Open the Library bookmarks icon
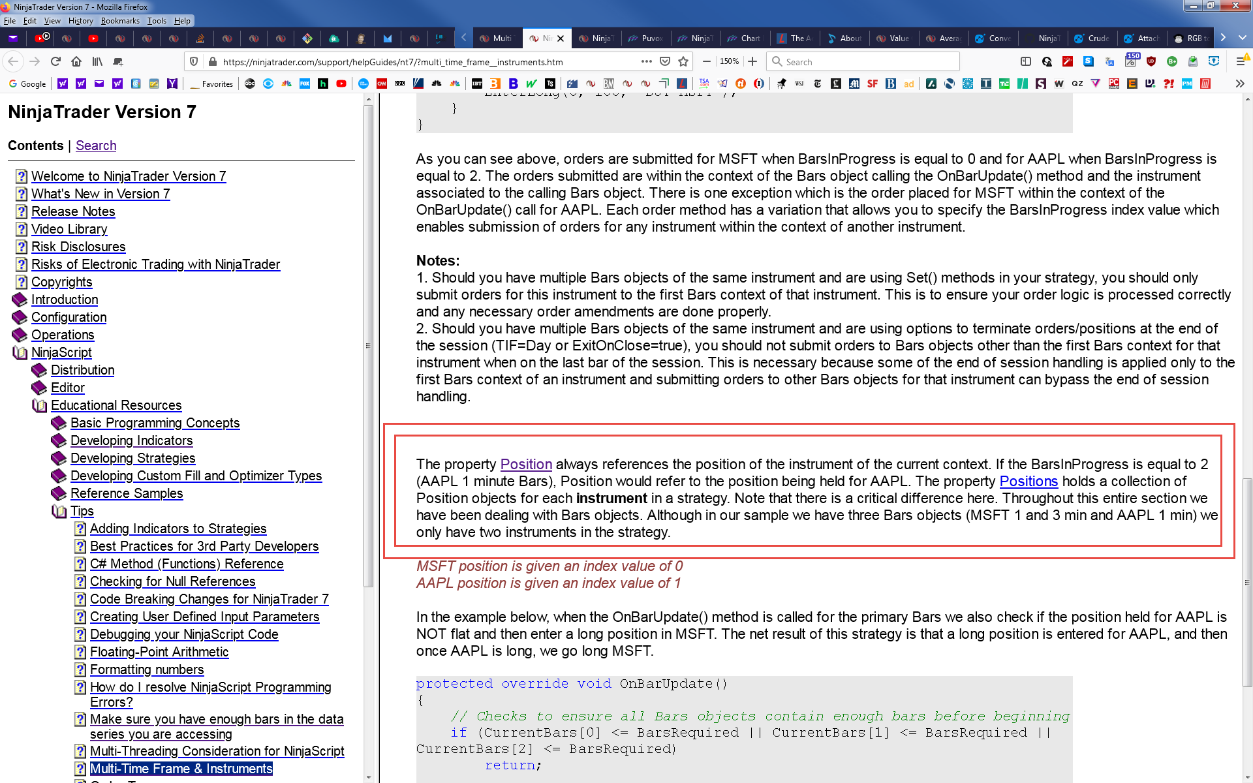 pyautogui.click(x=97, y=61)
